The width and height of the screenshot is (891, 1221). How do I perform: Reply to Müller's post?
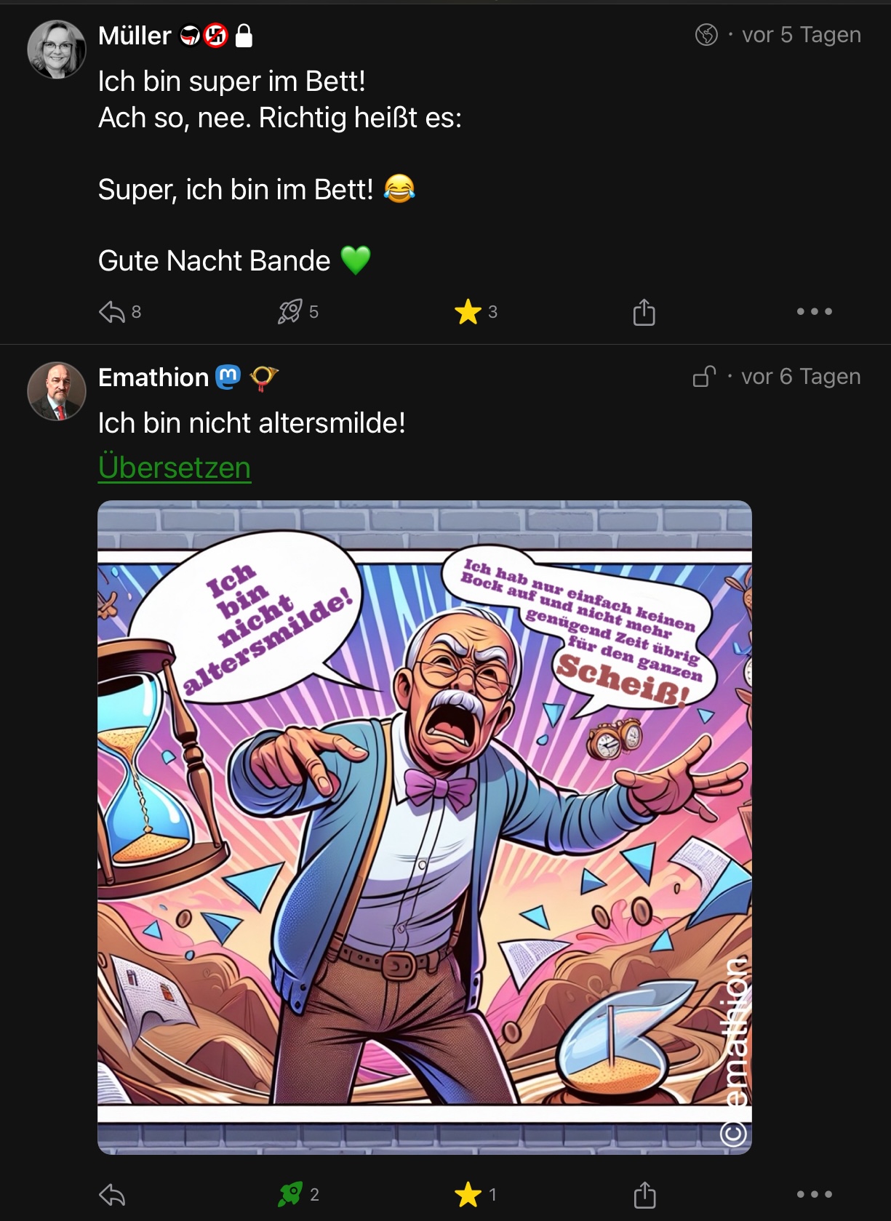112,312
